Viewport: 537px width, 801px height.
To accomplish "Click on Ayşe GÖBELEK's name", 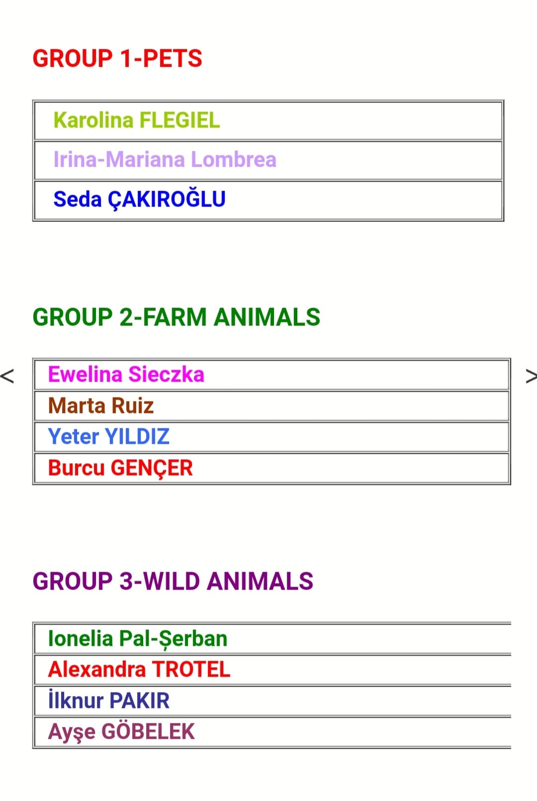I will (121, 732).
